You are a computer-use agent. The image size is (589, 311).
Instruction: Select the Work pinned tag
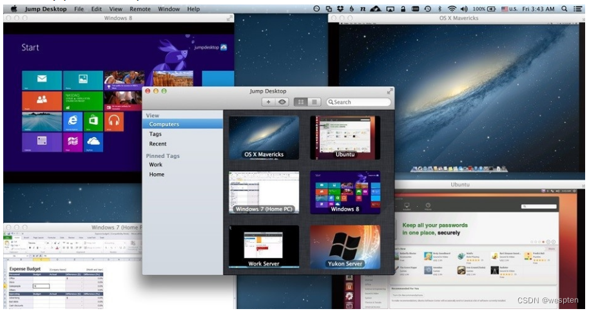click(x=156, y=165)
